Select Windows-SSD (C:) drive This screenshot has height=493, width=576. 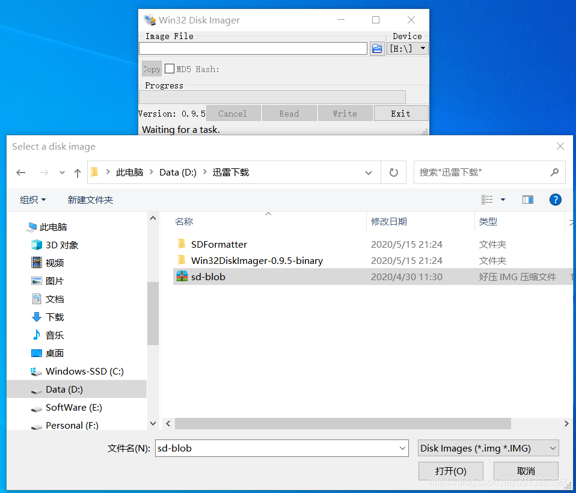[x=85, y=371]
